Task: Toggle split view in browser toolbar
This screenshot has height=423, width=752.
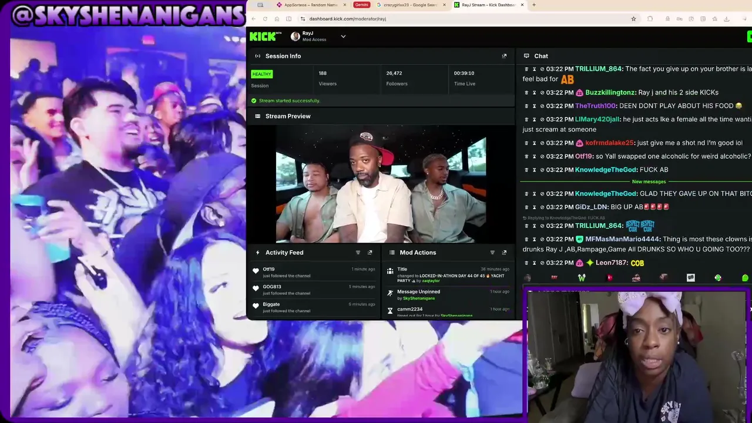Action: (288, 19)
